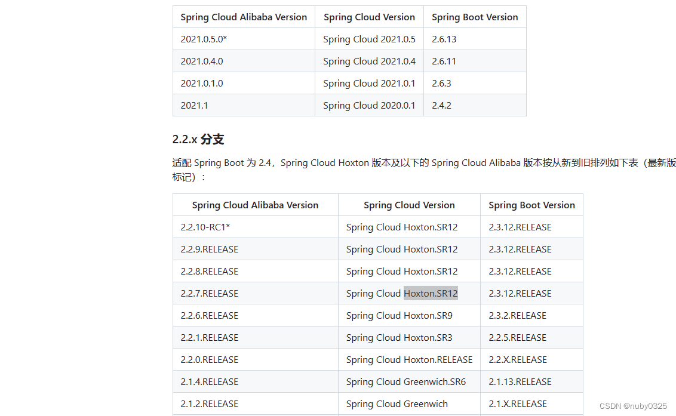The image size is (676, 416).
Task: Click "Spring Boot Version" header in the 2.2.x table
Action: 531,205
